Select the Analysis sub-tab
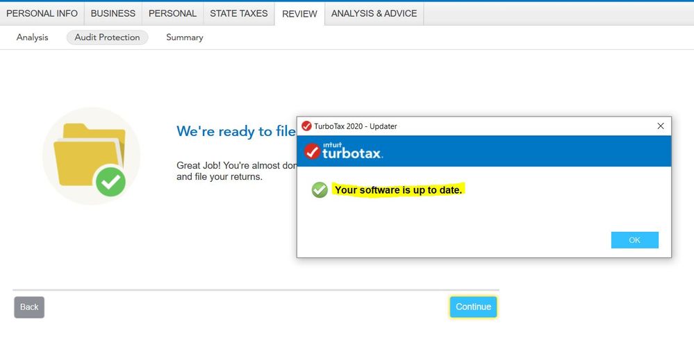The image size is (694, 338). click(33, 37)
